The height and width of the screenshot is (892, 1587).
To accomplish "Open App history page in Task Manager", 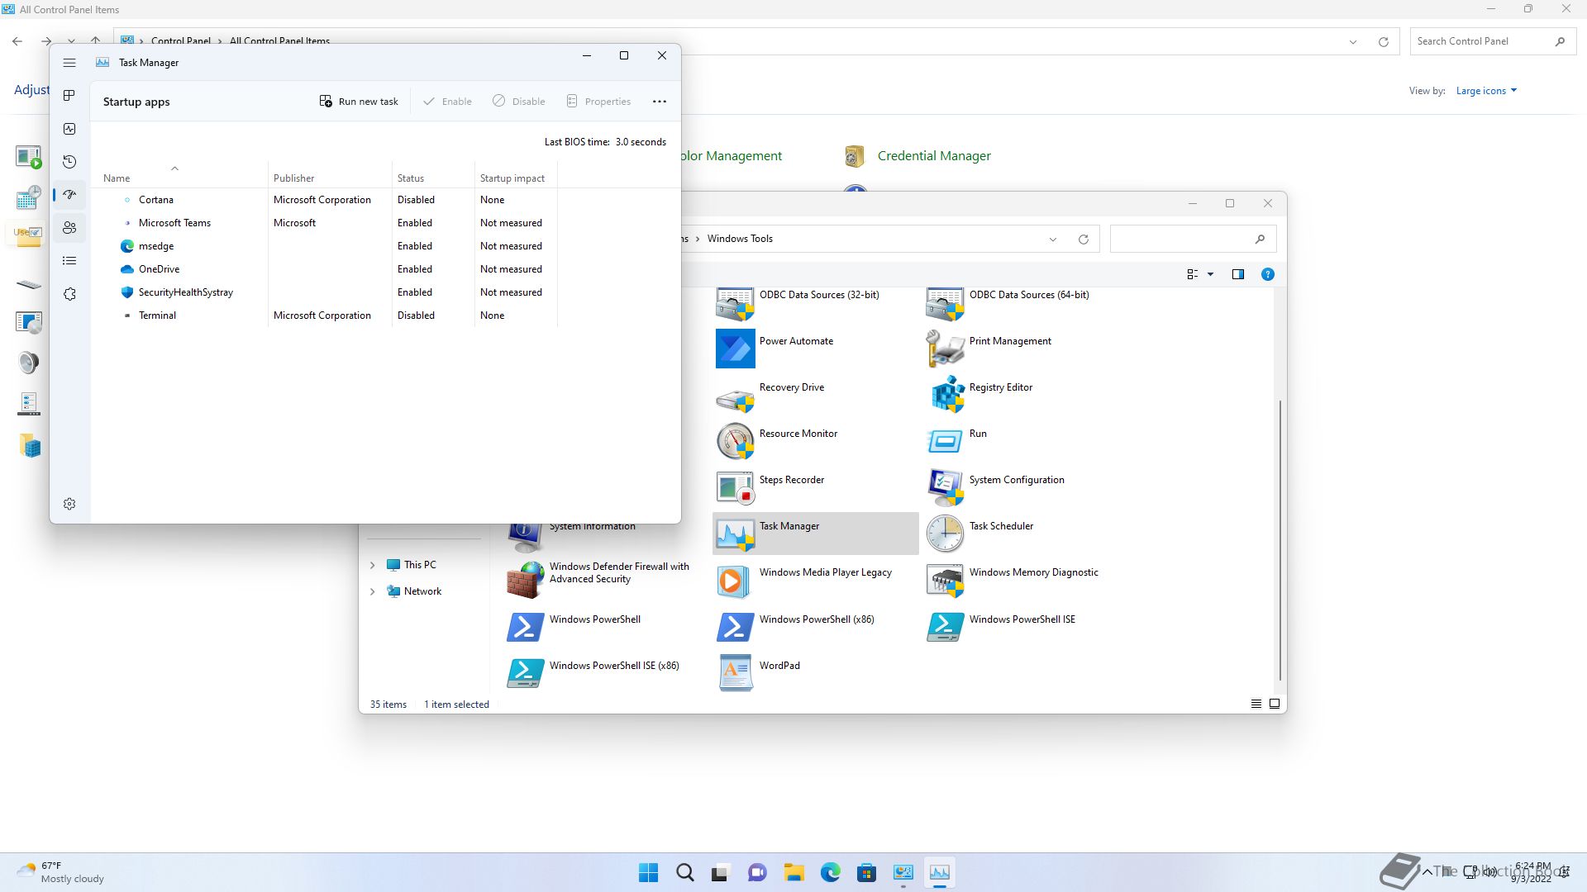I will pos(69,162).
